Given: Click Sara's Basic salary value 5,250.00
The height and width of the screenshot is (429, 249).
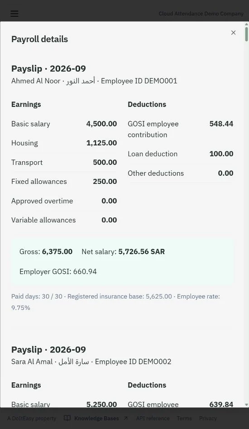Looking at the screenshot, I should pyautogui.click(x=102, y=404).
